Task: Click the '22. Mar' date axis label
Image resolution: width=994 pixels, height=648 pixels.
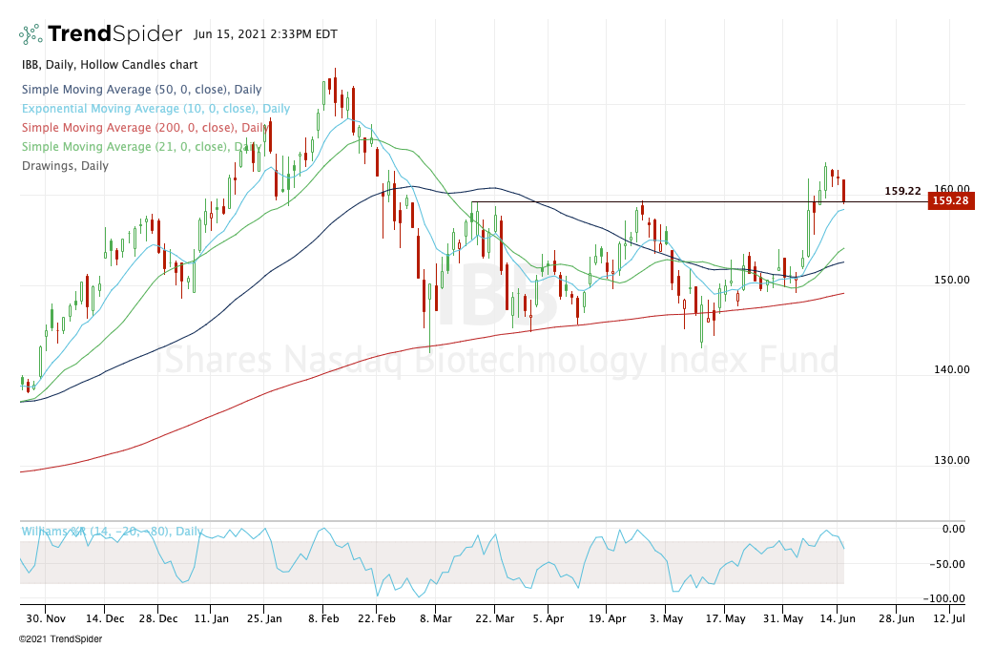Action: click(x=494, y=618)
